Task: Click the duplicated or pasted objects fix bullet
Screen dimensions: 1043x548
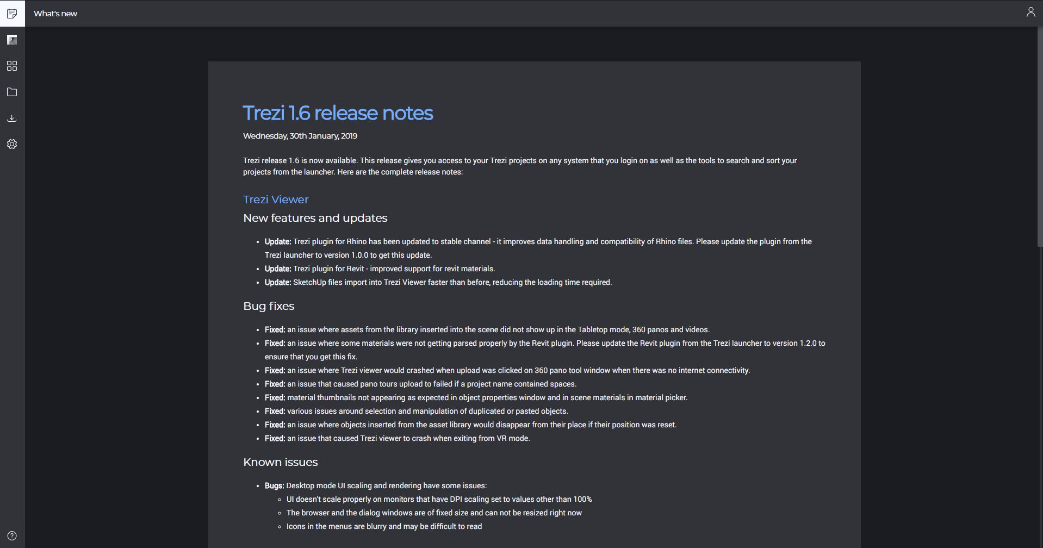Action: (x=417, y=411)
